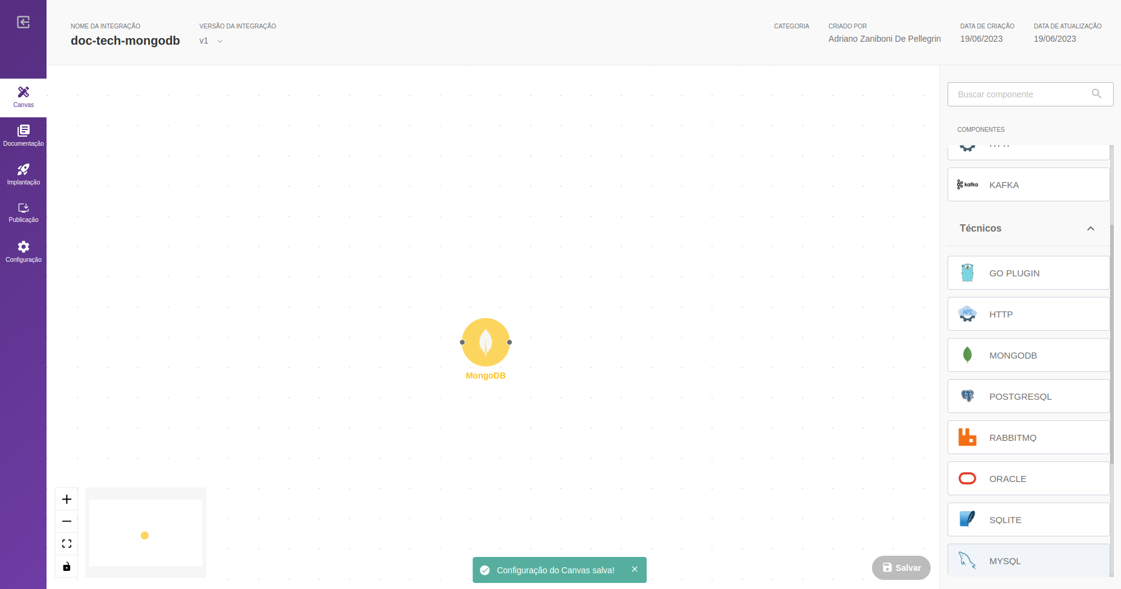Click the MongoDB node's right connector dot
The width and height of the screenshot is (1121, 589).
point(509,342)
